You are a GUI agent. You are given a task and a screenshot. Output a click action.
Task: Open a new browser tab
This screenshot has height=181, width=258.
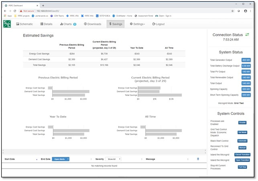point(43,5)
